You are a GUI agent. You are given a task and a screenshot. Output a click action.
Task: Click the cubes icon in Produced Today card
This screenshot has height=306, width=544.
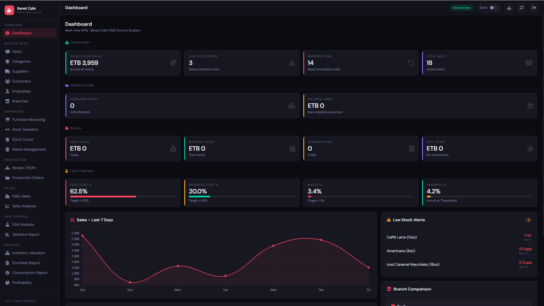click(x=292, y=106)
